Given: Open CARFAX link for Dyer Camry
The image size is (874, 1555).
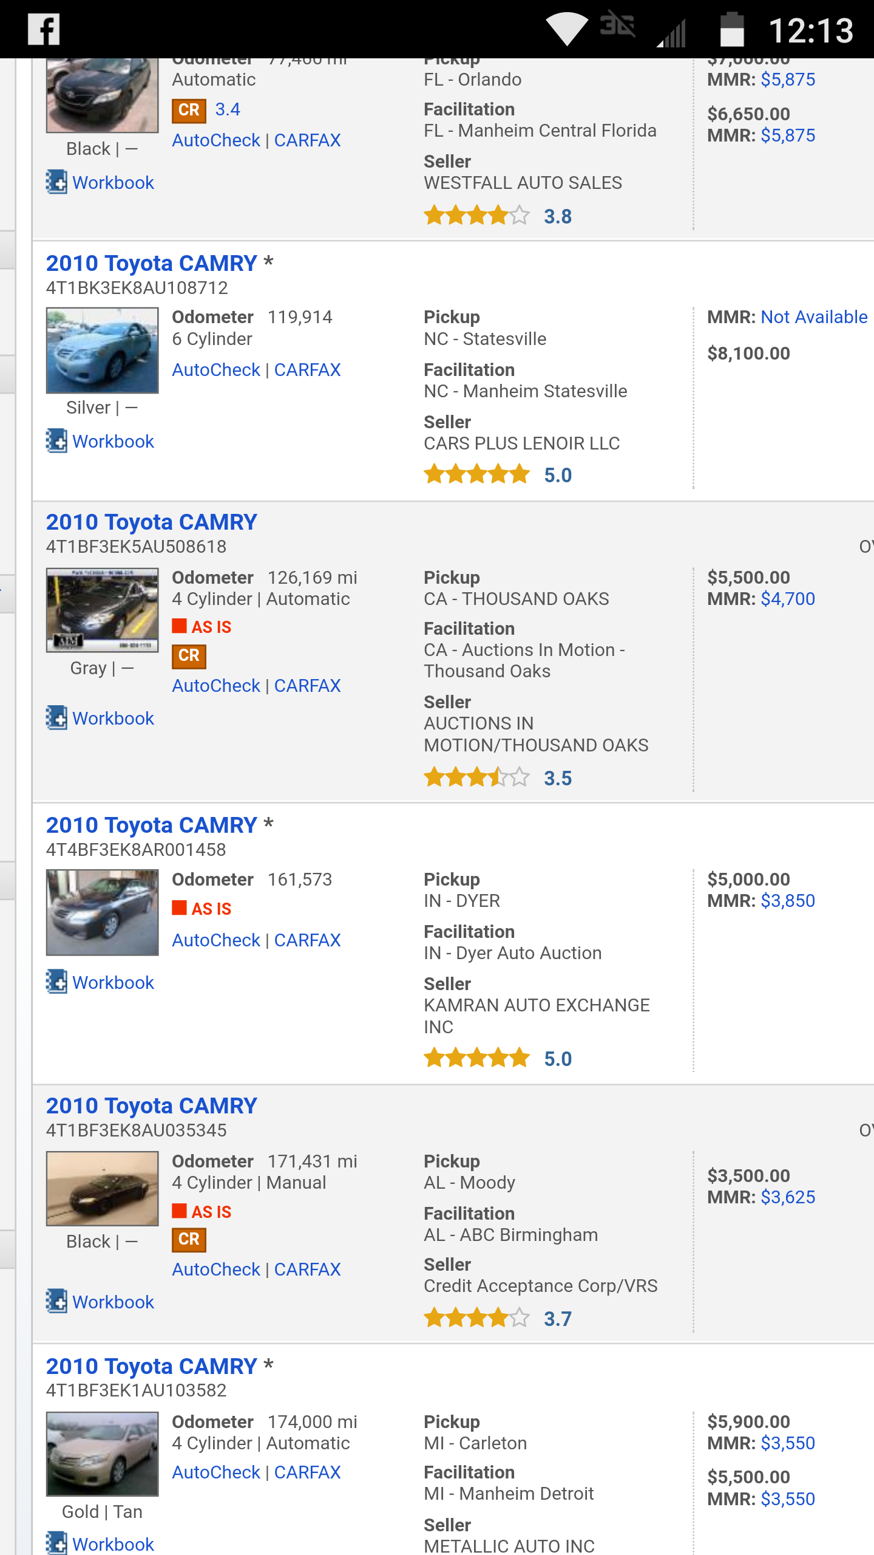Looking at the screenshot, I should point(307,940).
